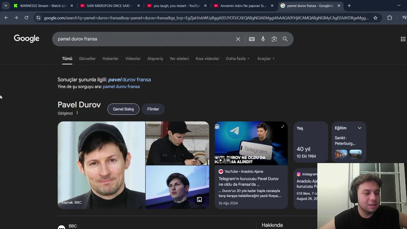Open the large Pavel Durov BBC photo
The width and height of the screenshot is (407, 229).
[101, 165]
